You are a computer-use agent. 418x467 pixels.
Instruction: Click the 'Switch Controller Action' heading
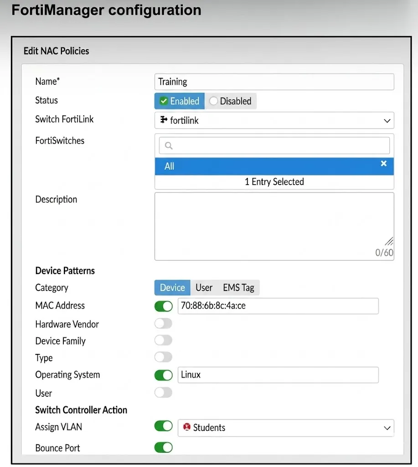pyautogui.click(x=81, y=410)
